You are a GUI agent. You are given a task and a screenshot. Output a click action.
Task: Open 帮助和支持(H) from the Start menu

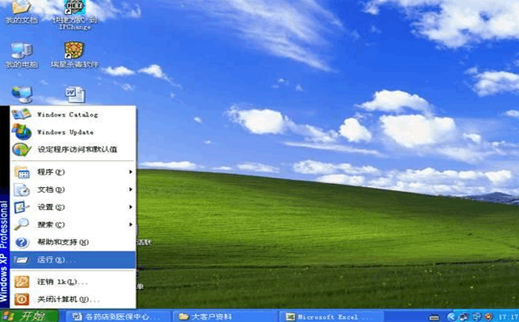[x=73, y=242]
